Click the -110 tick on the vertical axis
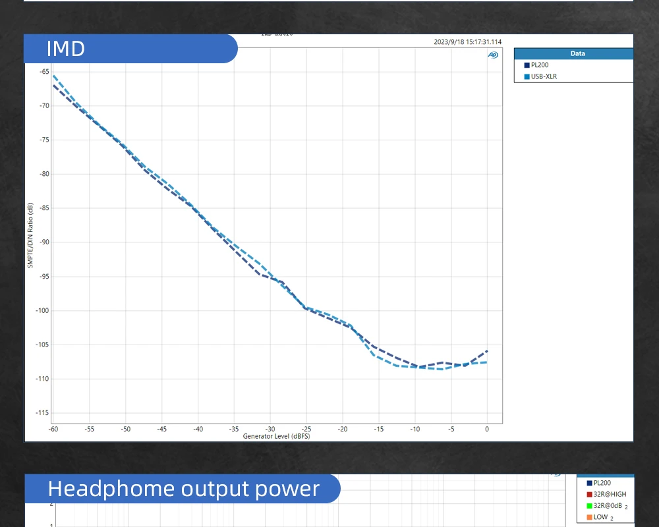Screen dimensions: 659x527 point(42,379)
